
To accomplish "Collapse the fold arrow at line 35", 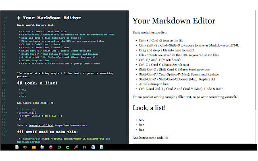I will [x=6, y=132].
